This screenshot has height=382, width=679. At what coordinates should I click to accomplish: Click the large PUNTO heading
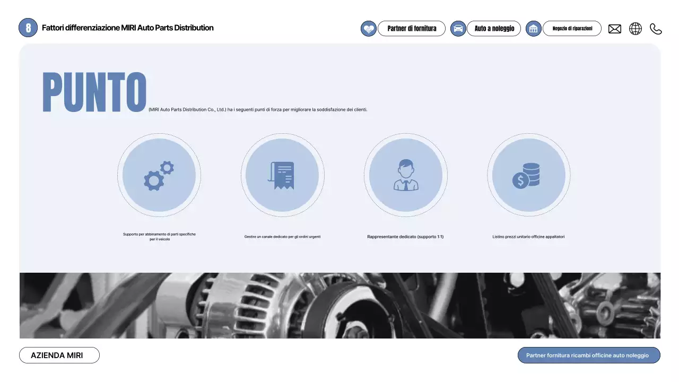(x=94, y=92)
